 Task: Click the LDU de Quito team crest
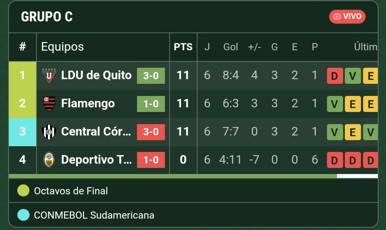(x=49, y=76)
